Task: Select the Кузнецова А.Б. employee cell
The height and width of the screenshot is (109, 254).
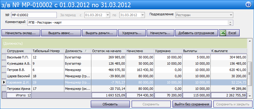Action: (19, 63)
